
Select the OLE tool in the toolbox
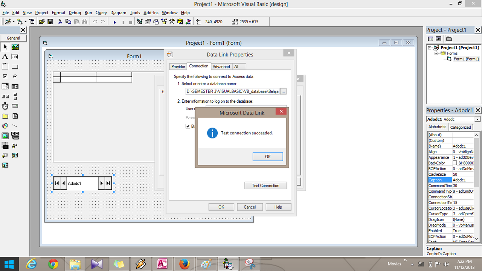5,145
